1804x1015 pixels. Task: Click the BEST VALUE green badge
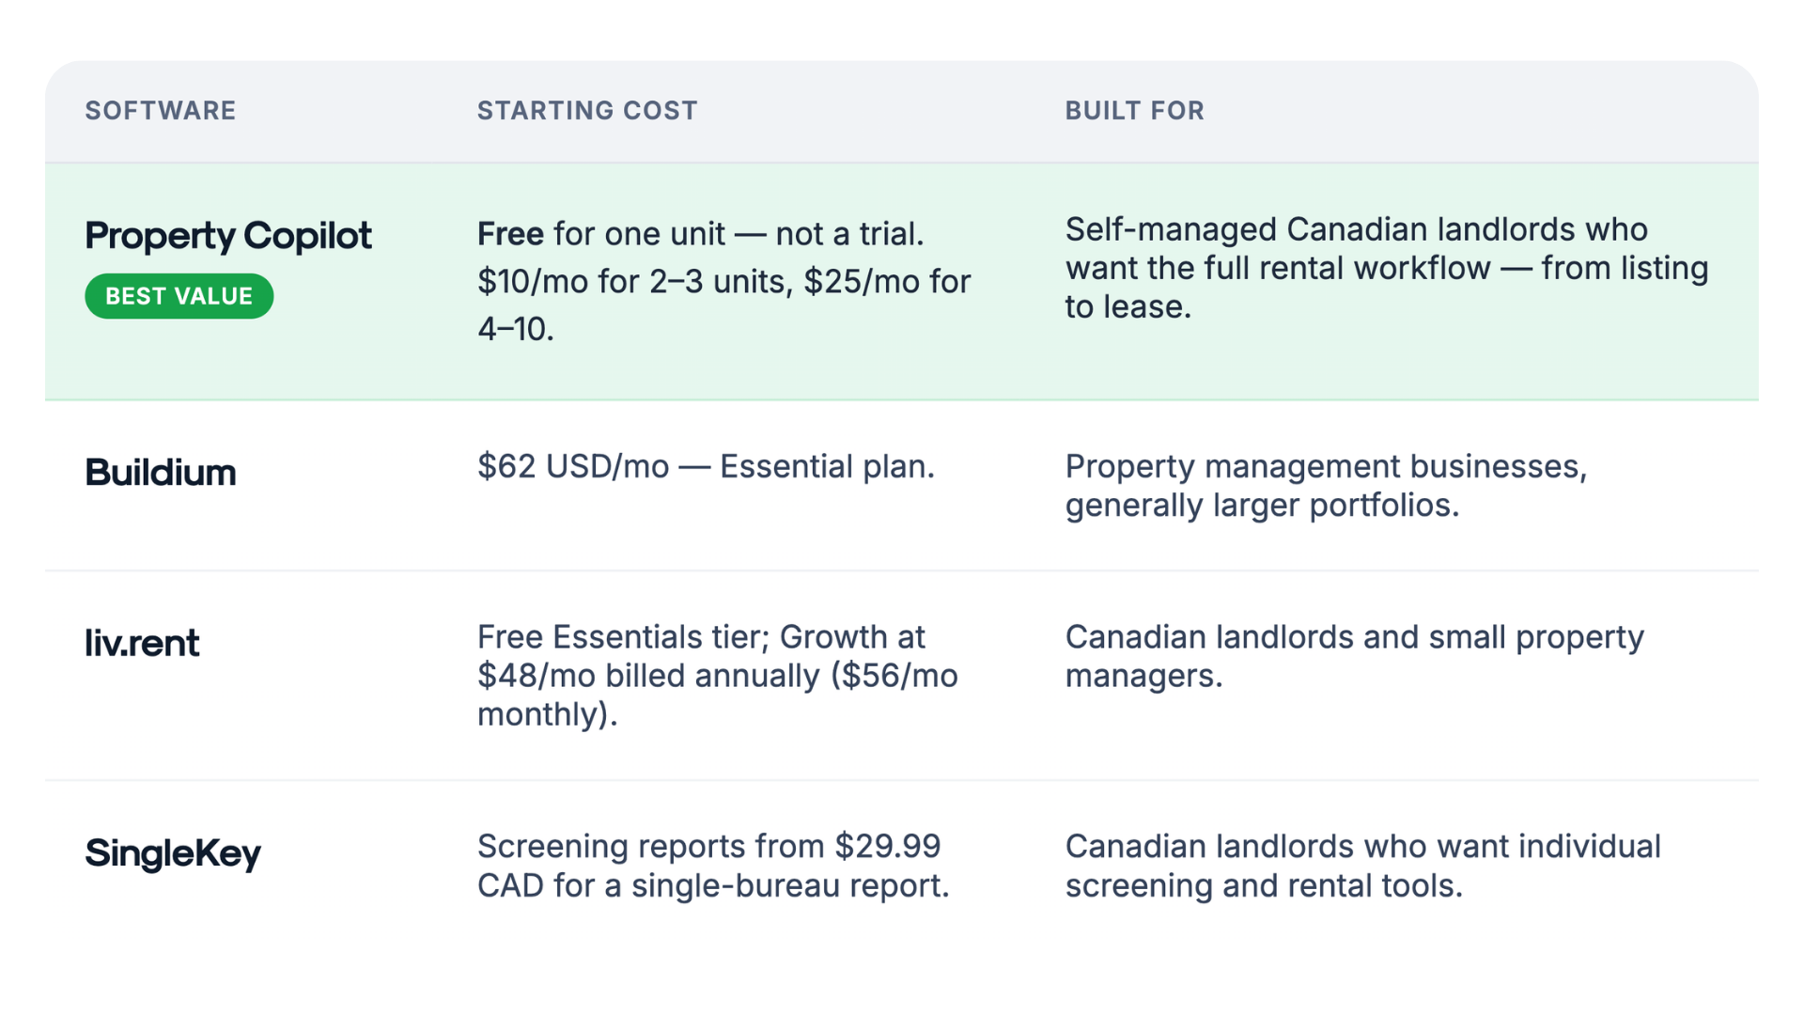(x=179, y=296)
